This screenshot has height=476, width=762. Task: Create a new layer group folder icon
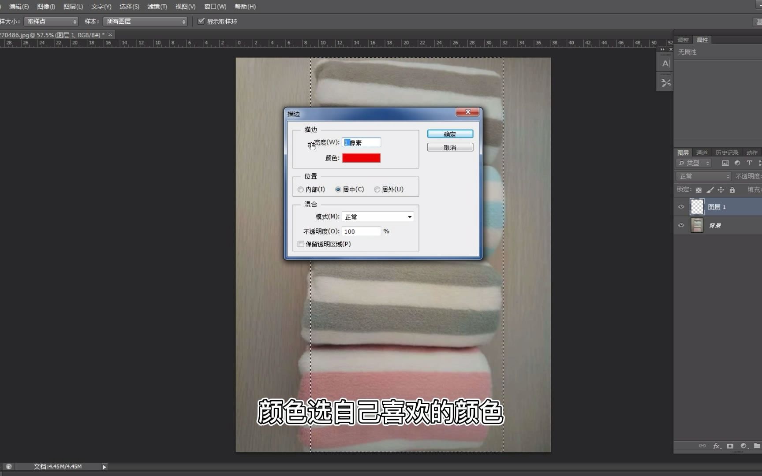tap(757, 446)
